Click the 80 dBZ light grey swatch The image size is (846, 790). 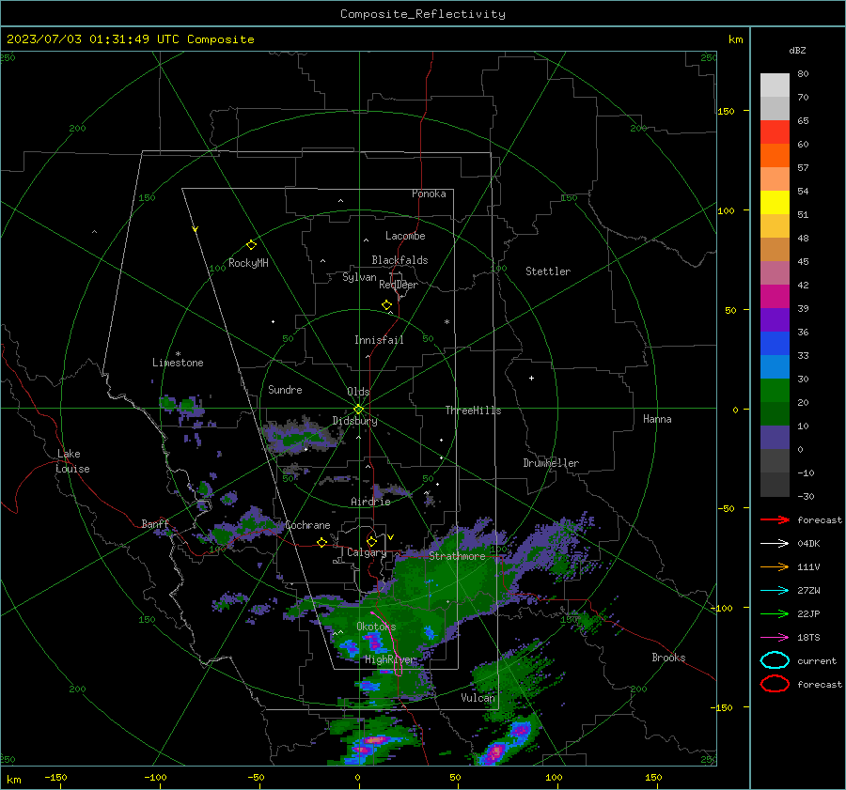[775, 85]
